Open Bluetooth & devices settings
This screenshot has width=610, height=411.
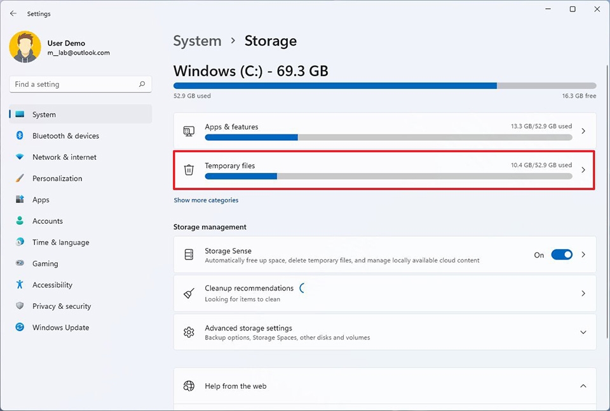pyautogui.click(x=65, y=136)
